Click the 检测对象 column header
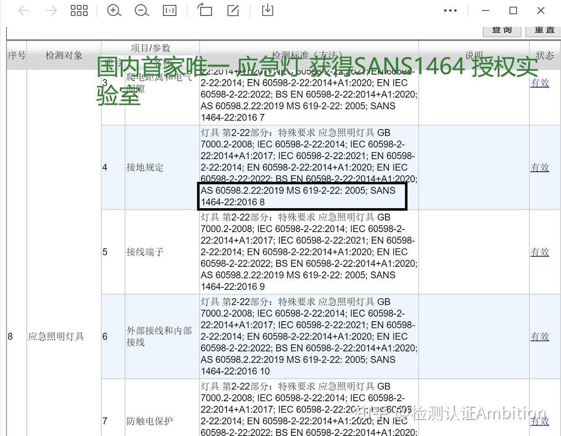The image size is (561, 436). (x=64, y=55)
